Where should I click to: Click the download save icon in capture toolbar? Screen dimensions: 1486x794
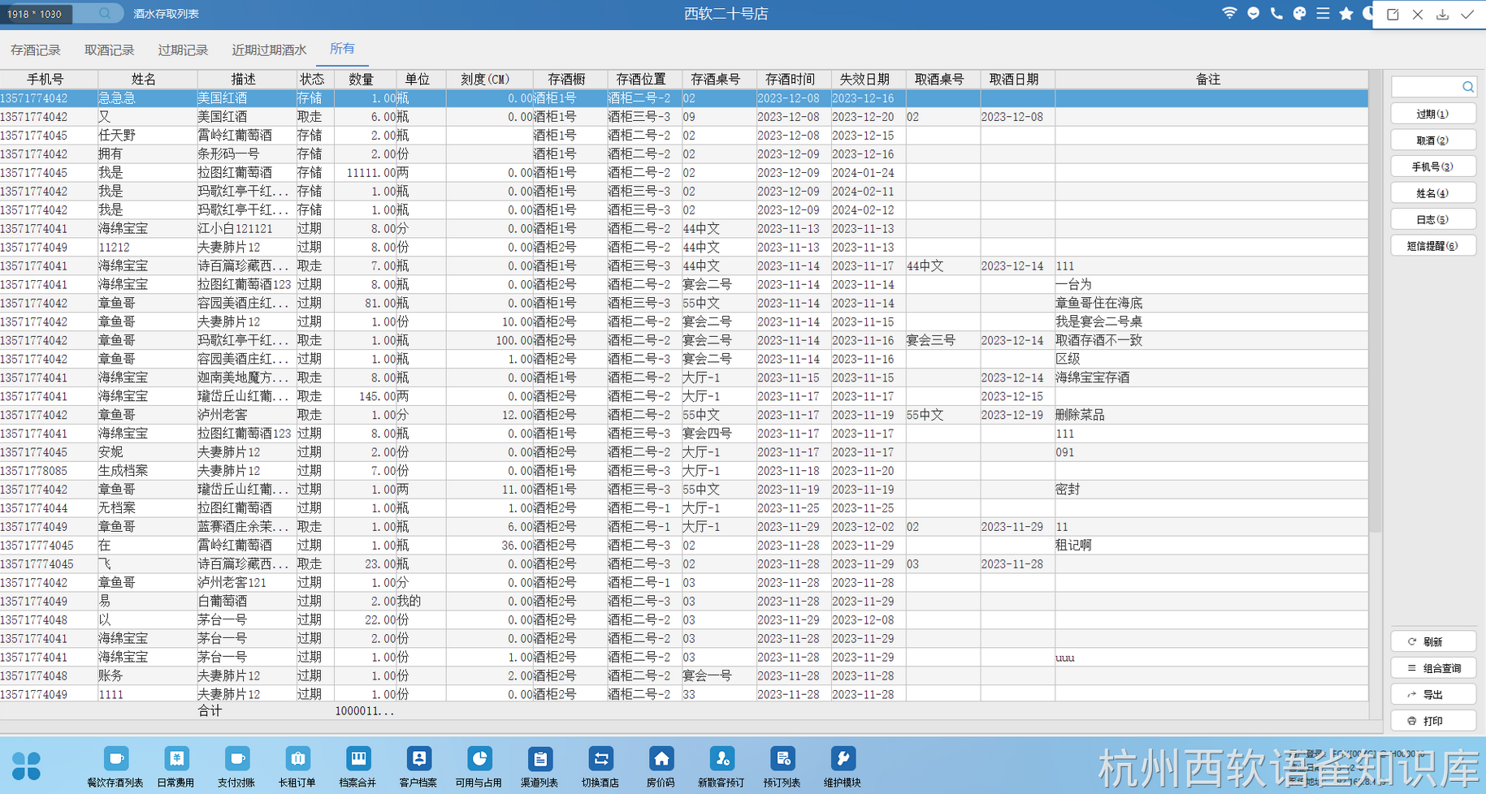coord(1442,15)
